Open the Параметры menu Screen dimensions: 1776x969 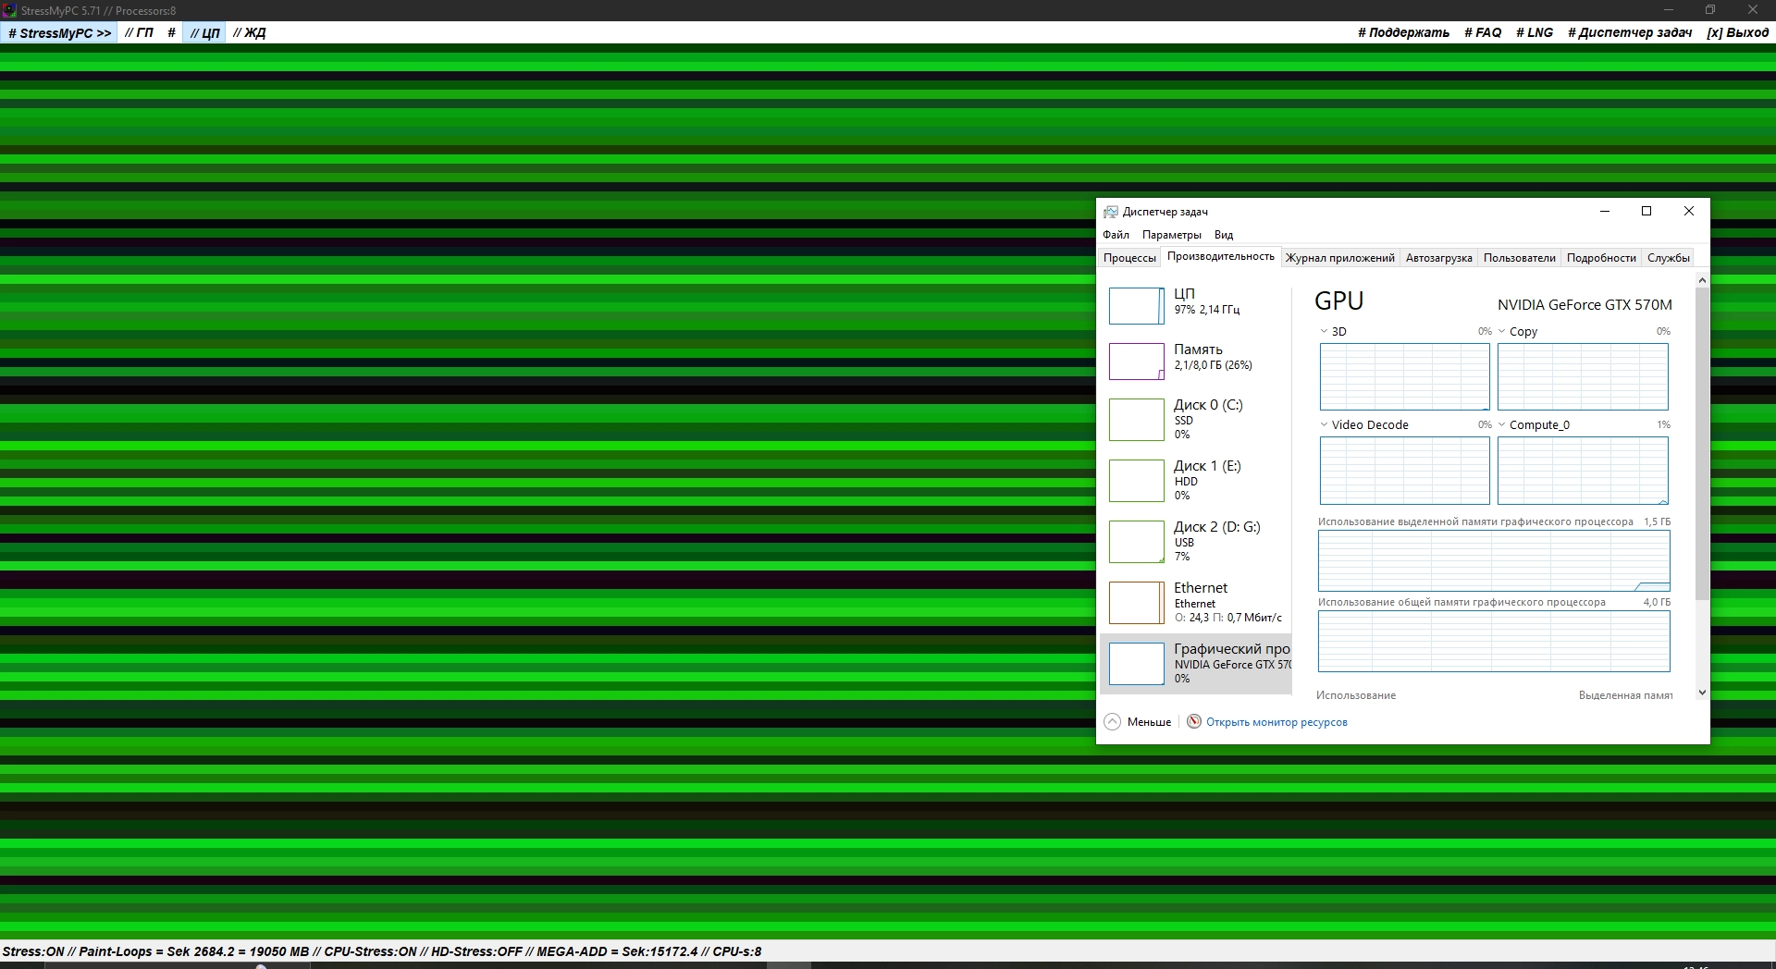[x=1171, y=235]
